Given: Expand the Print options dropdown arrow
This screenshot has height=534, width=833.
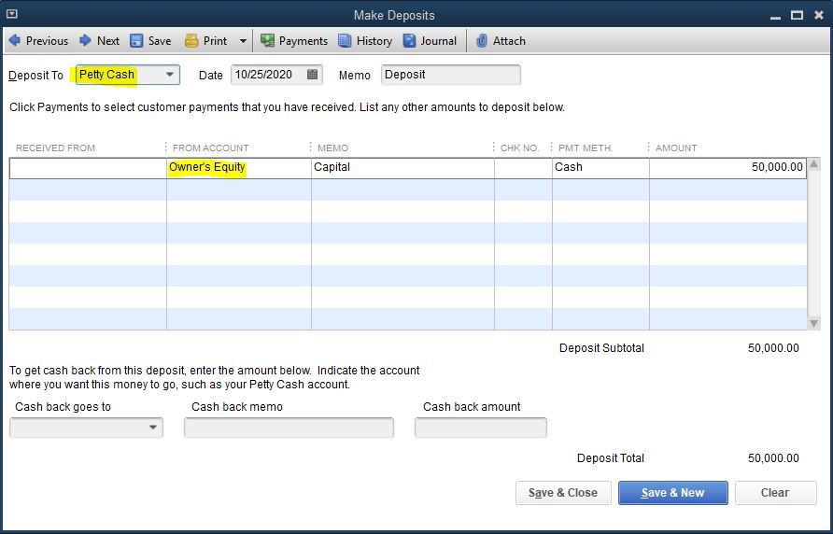Looking at the screenshot, I should [x=243, y=41].
